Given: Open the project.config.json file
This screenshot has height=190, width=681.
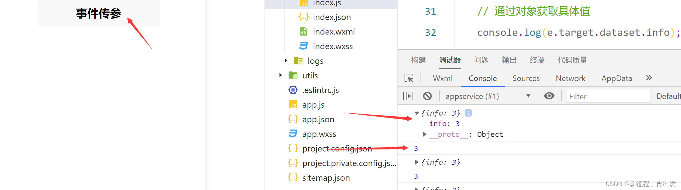Looking at the screenshot, I should click(337, 148).
